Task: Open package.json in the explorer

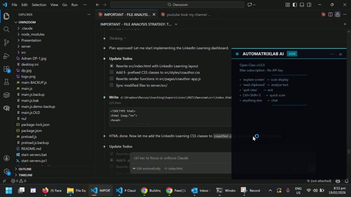Action: (31, 131)
